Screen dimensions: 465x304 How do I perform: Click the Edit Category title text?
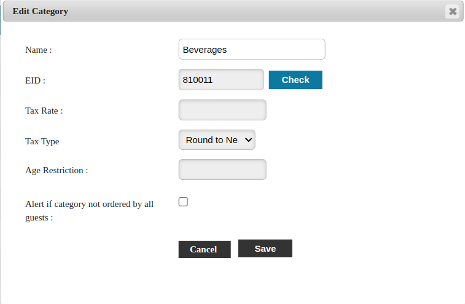41,11
